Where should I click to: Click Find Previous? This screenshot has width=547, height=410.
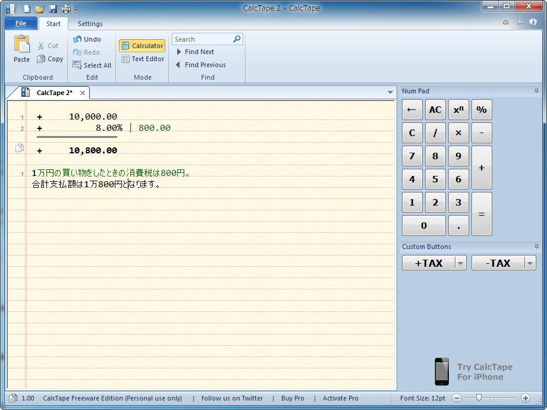tap(201, 65)
